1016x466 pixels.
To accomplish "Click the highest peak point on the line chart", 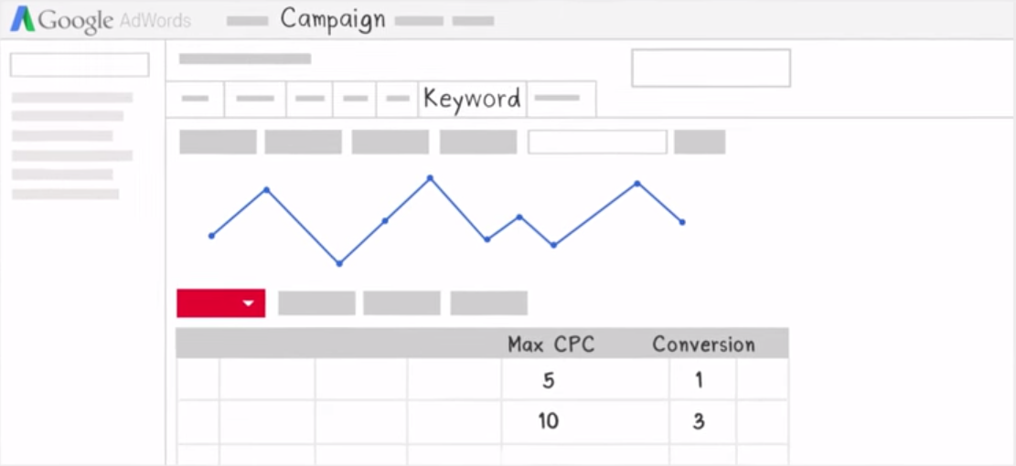I will point(430,178).
